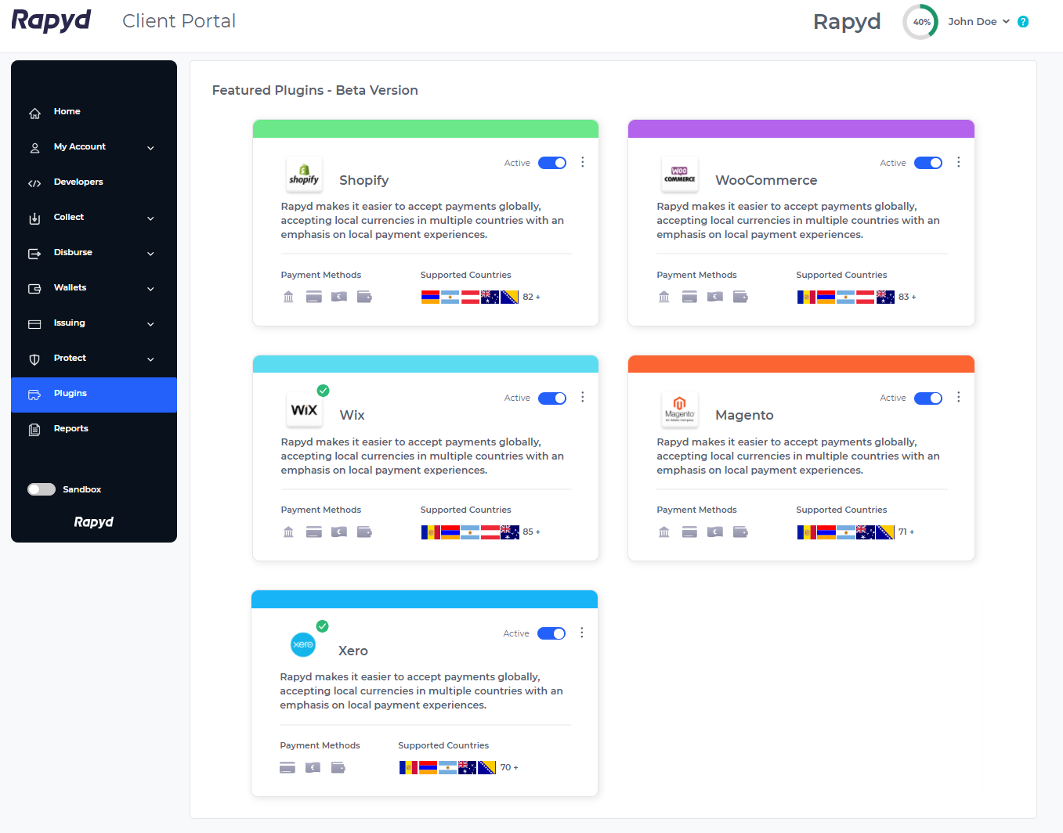
Task: Expand the My Account chevron
Action: pyautogui.click(x=150, y=148)
